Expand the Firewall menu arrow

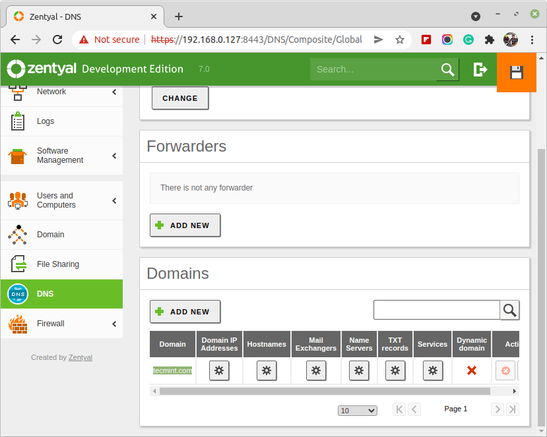coord(114,324)
